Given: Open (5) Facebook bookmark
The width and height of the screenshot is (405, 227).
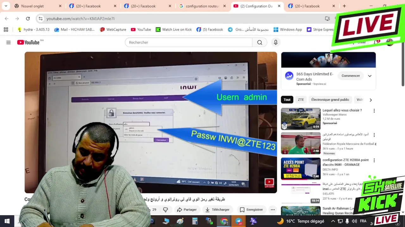Looking at the screenshot, I should pyautogui.click(x=209, y=29).
